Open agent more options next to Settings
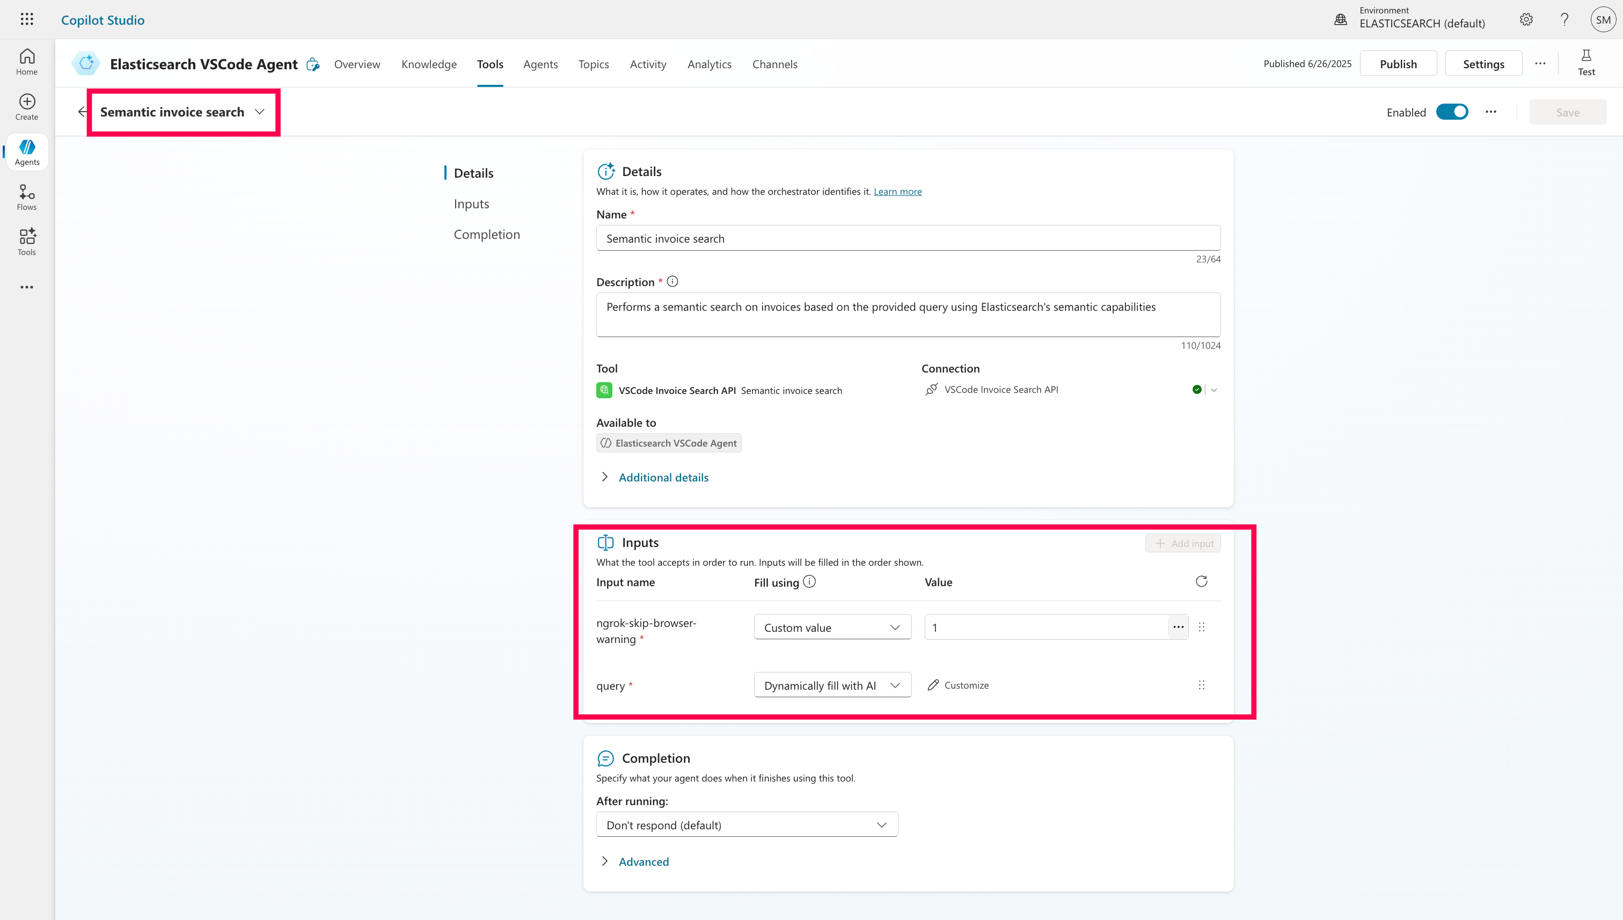 tap(1540, 63)
